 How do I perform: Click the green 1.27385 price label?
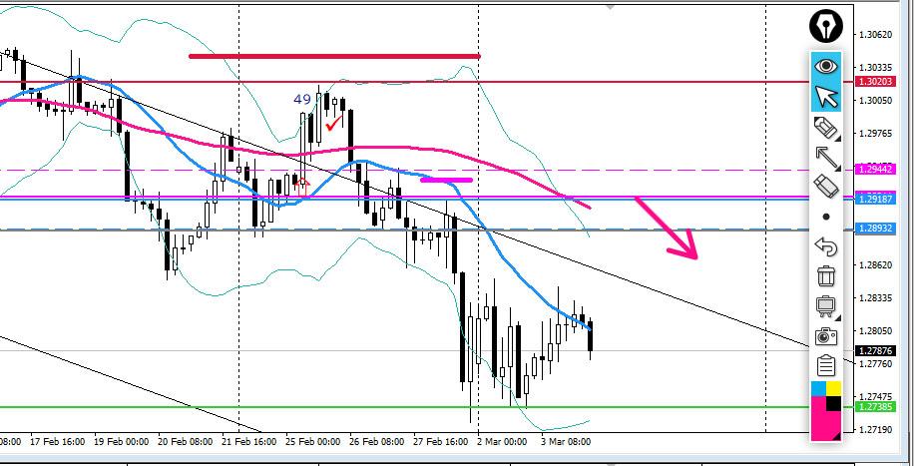tap(874, 406)
